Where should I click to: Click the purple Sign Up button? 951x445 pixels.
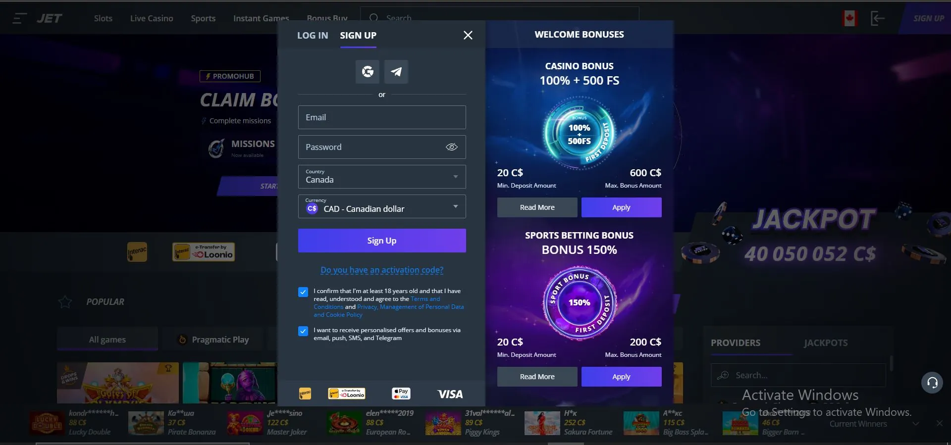pyautogui.click(x=382, y=241)
